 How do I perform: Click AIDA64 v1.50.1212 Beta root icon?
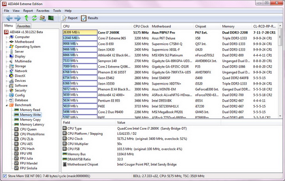click(6, 32)
